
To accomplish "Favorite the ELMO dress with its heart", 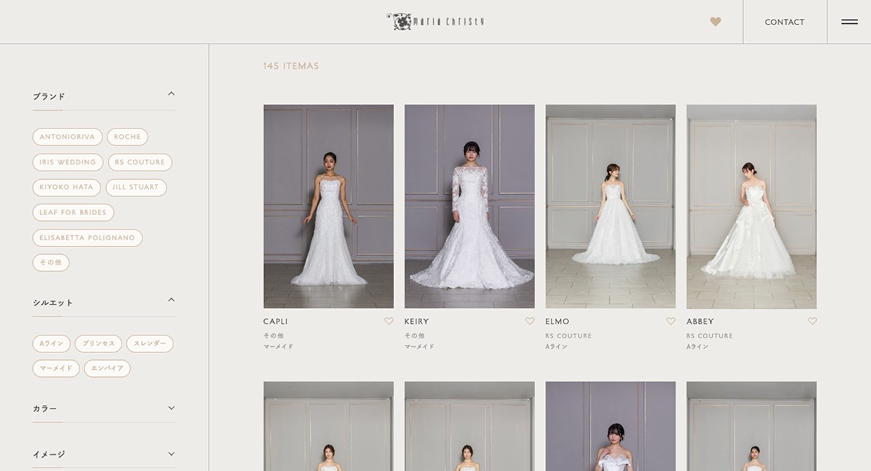I will click(671, 321).
